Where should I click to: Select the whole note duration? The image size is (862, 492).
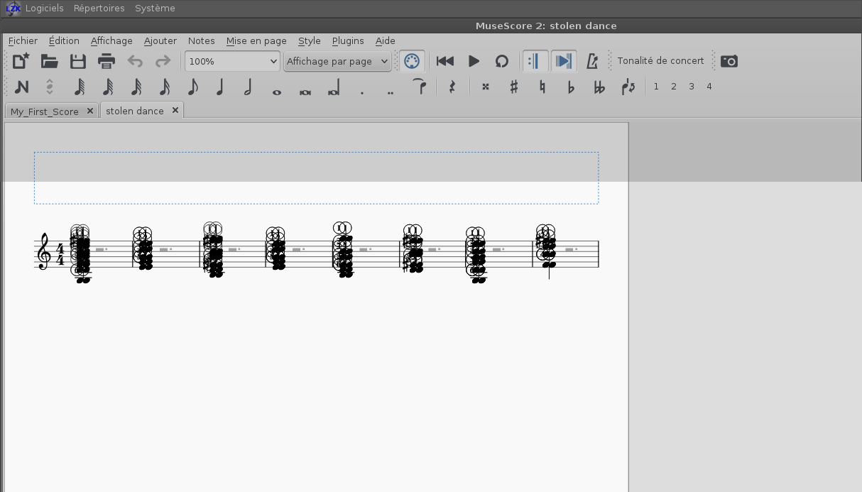277,87
